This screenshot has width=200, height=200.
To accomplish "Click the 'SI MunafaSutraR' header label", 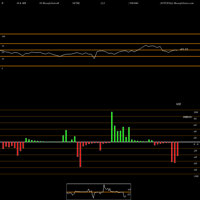I will [49, 3].
